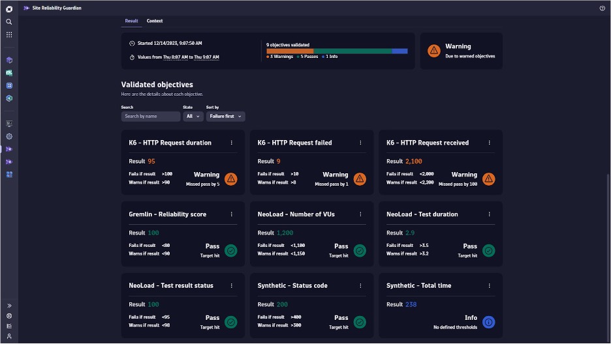The width and height of the screenshot is (611, 344).
Task: Click the info icon on Synthetic Total time
Action: click(489, 322)
